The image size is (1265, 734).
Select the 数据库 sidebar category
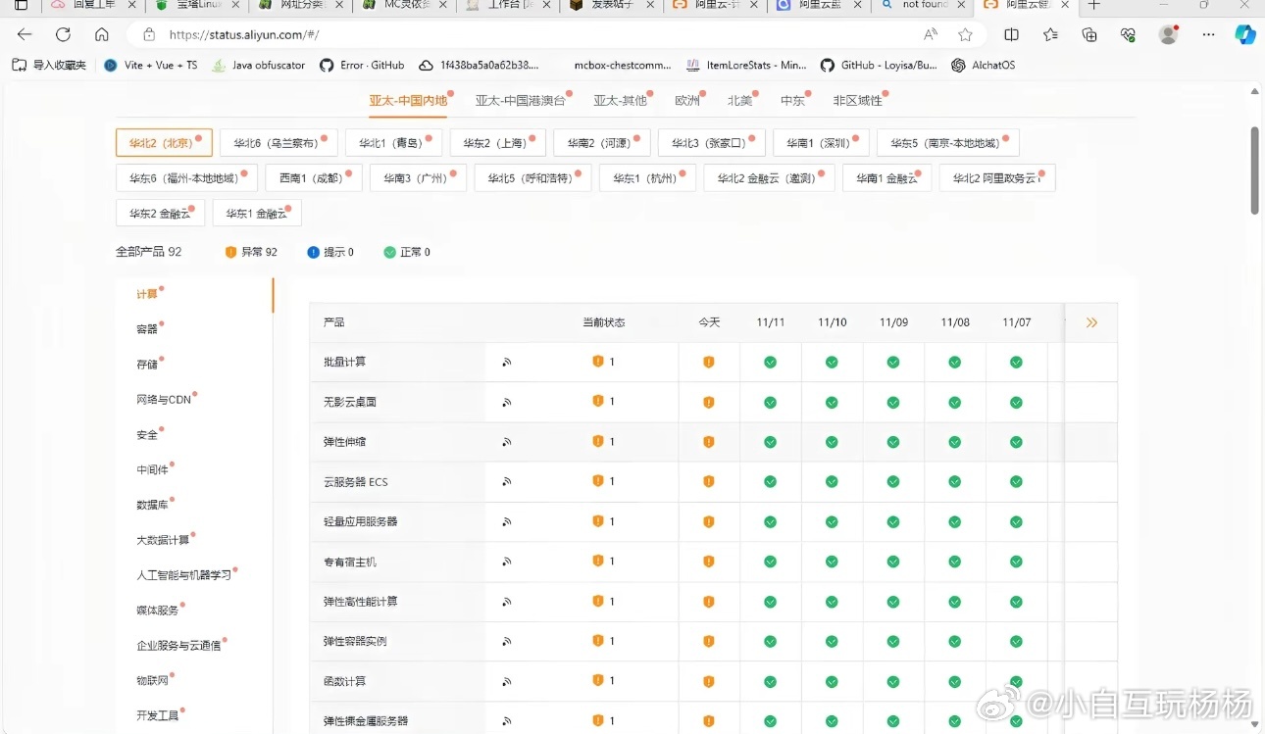pyautogui.click(x=152, y=505)
